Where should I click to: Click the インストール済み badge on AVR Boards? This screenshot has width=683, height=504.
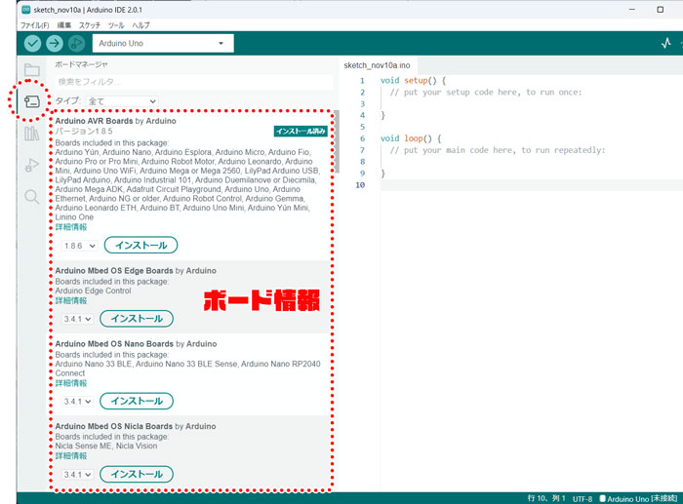(x=301, y=131)
